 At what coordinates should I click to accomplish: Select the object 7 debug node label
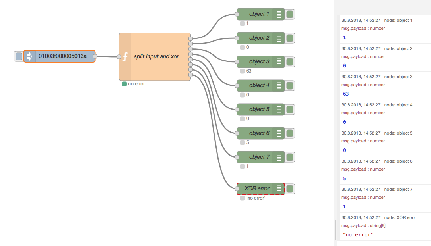[259, 157]
